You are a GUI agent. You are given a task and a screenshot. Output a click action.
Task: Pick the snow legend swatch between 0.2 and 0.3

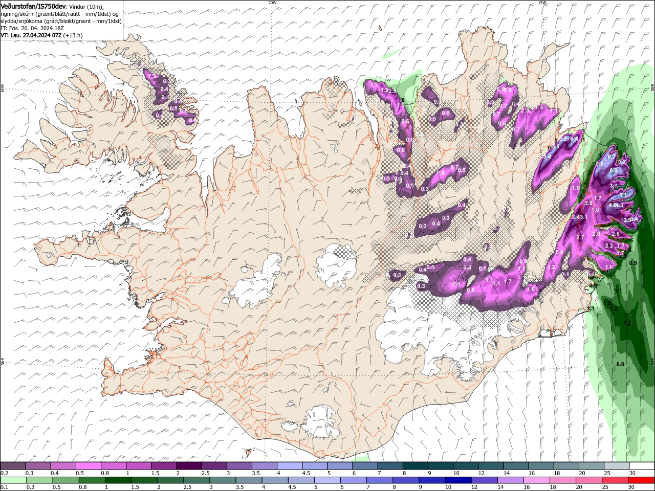[x=13, y=466]
